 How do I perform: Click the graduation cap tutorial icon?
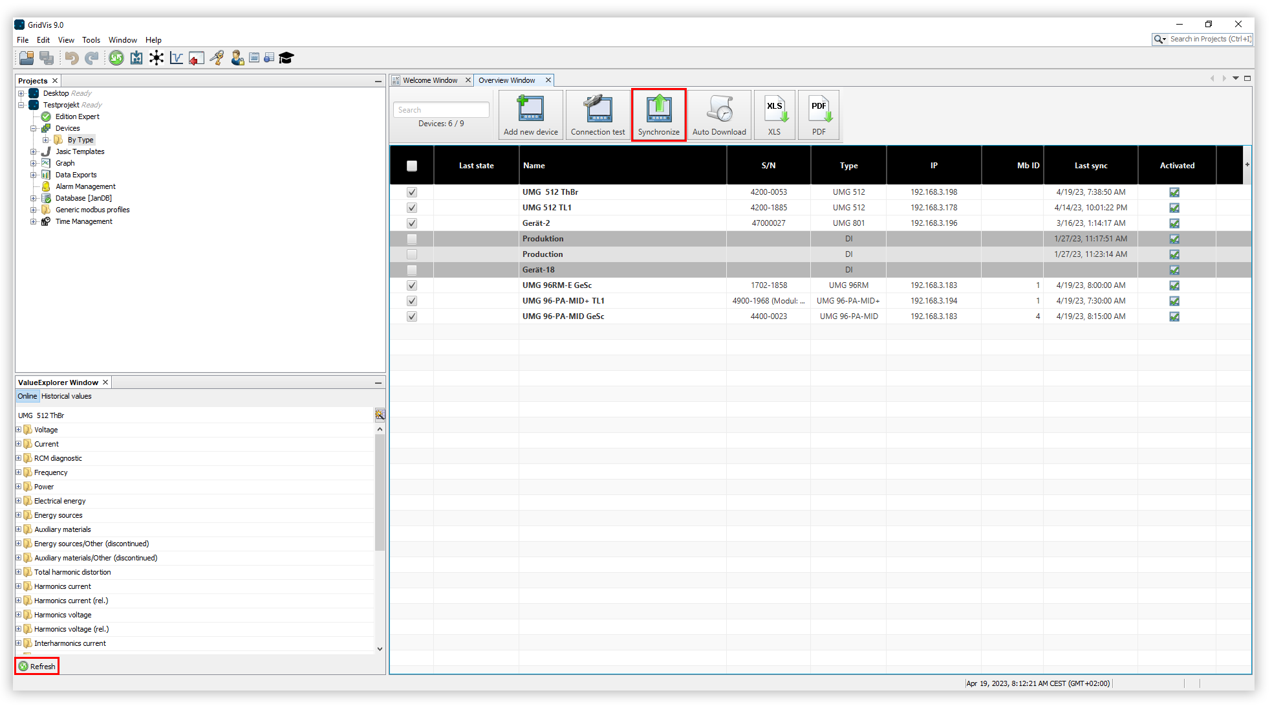tap(286, 58)
